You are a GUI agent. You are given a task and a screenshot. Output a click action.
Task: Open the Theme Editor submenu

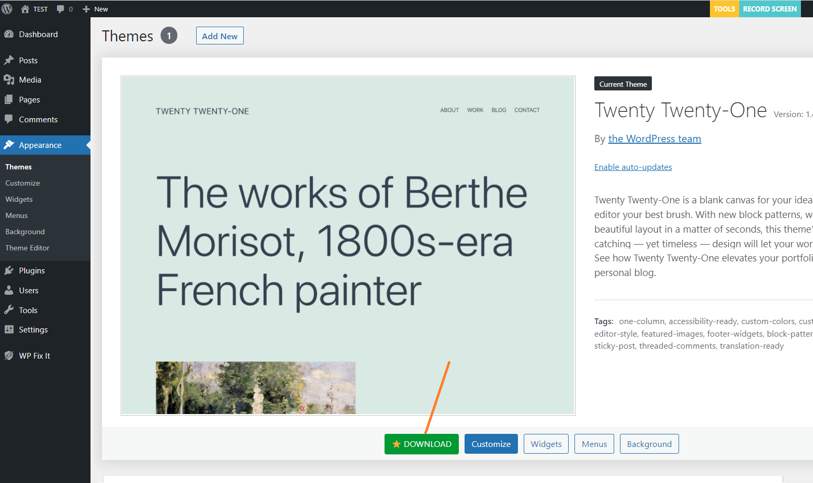click(27, 248)
